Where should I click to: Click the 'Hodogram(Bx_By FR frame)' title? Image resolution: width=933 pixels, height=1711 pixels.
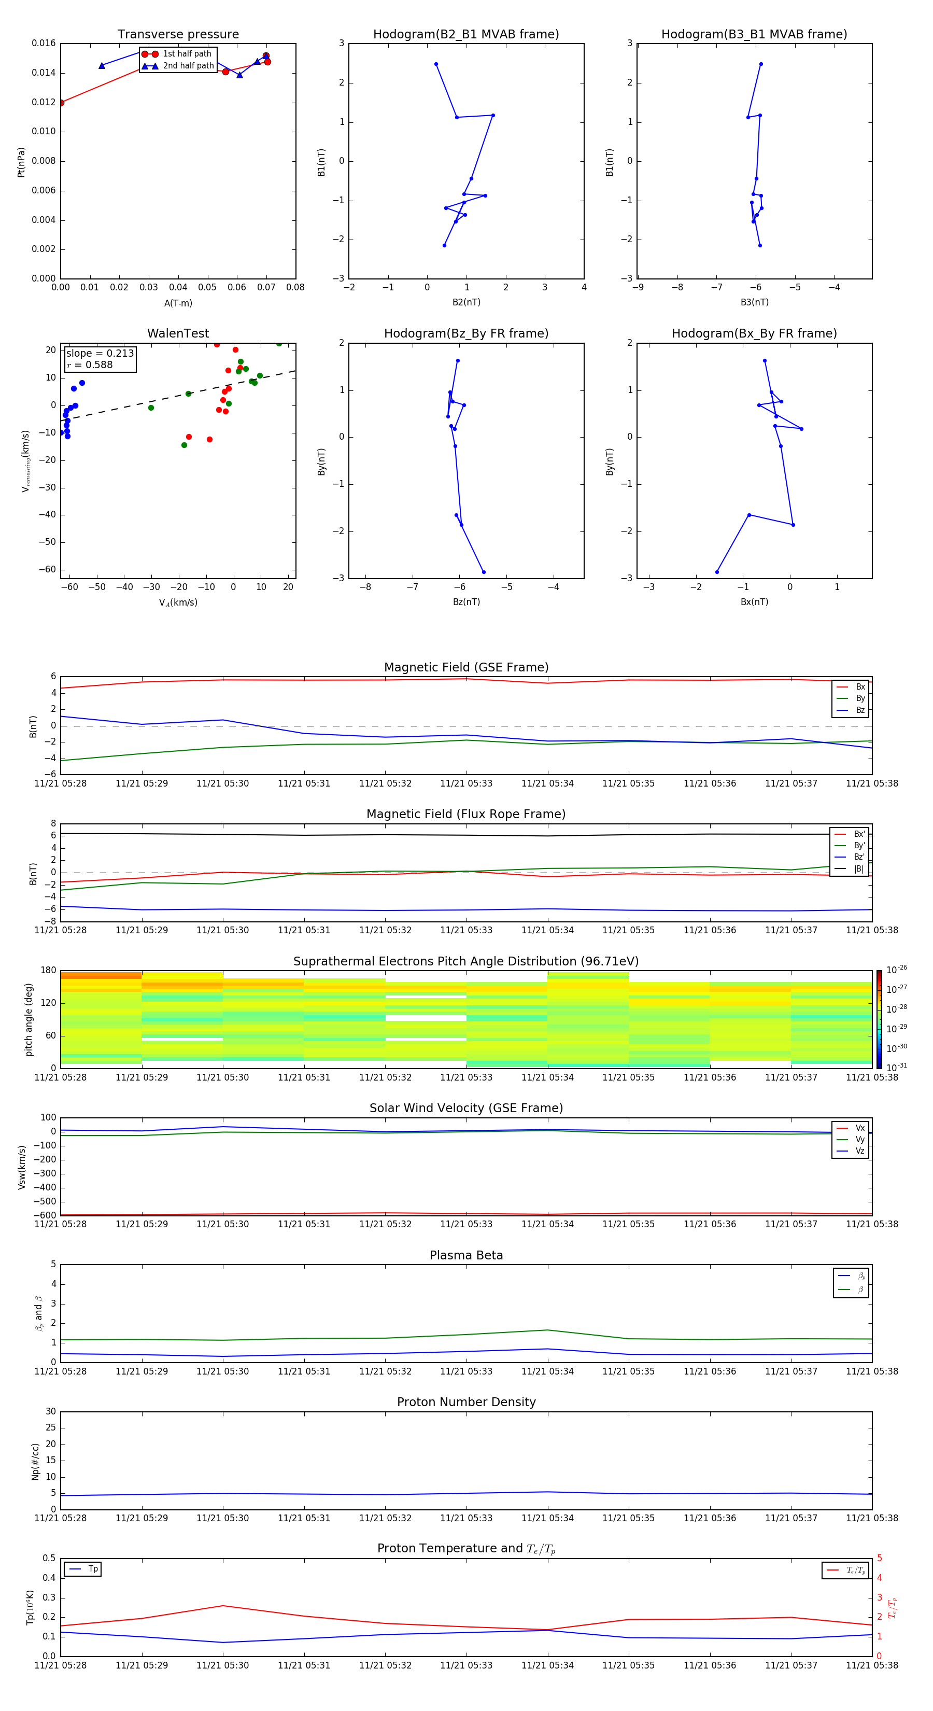pyautogui.click(x=754, y=333)
